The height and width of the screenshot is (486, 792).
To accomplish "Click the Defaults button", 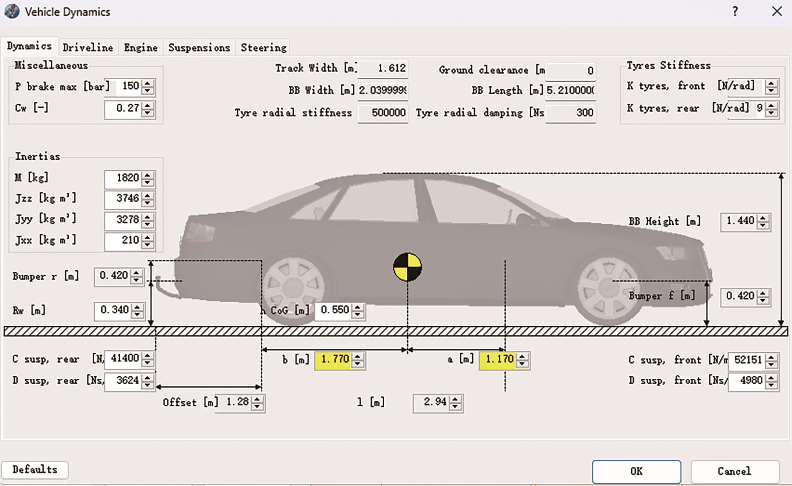I will [x=35, y=470].
